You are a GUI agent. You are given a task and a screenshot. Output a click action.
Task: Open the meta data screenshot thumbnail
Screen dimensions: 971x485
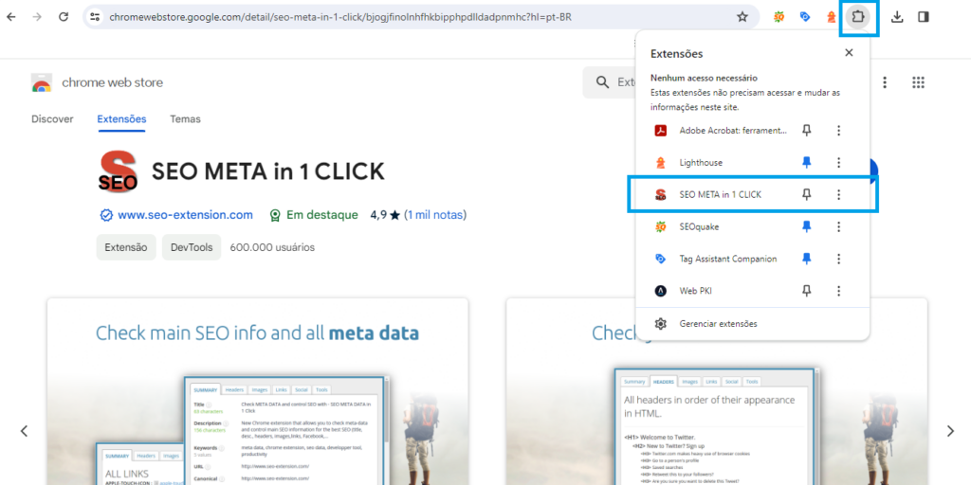tap(258, 391)
